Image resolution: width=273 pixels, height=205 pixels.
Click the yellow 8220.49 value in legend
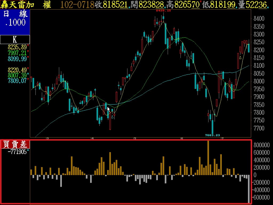pos(17,70)
